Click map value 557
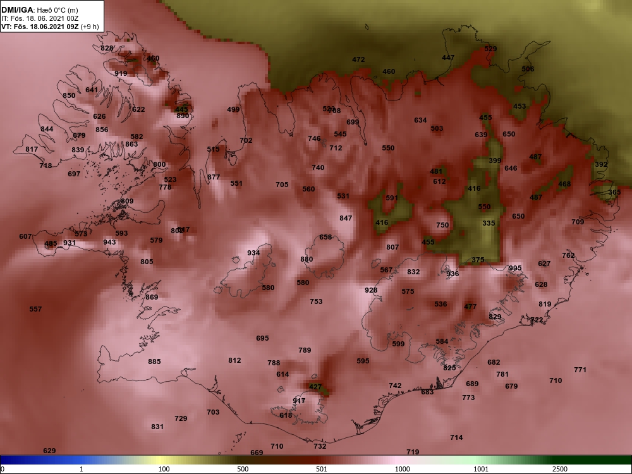This screenshot has width=632, height=474. coord(35,309)
